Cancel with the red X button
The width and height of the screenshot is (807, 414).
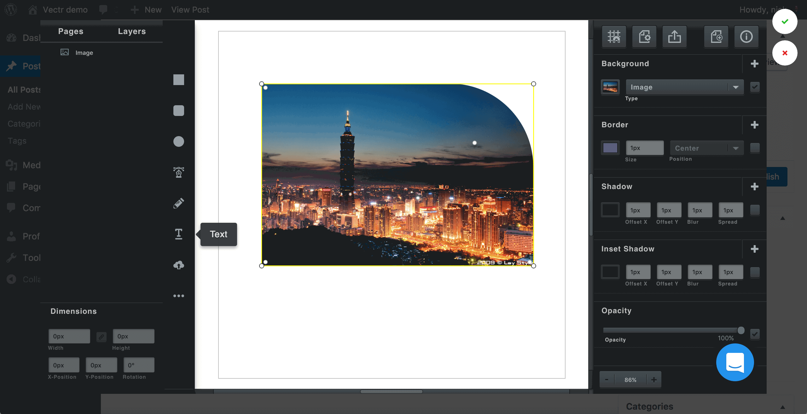point(785,53)
